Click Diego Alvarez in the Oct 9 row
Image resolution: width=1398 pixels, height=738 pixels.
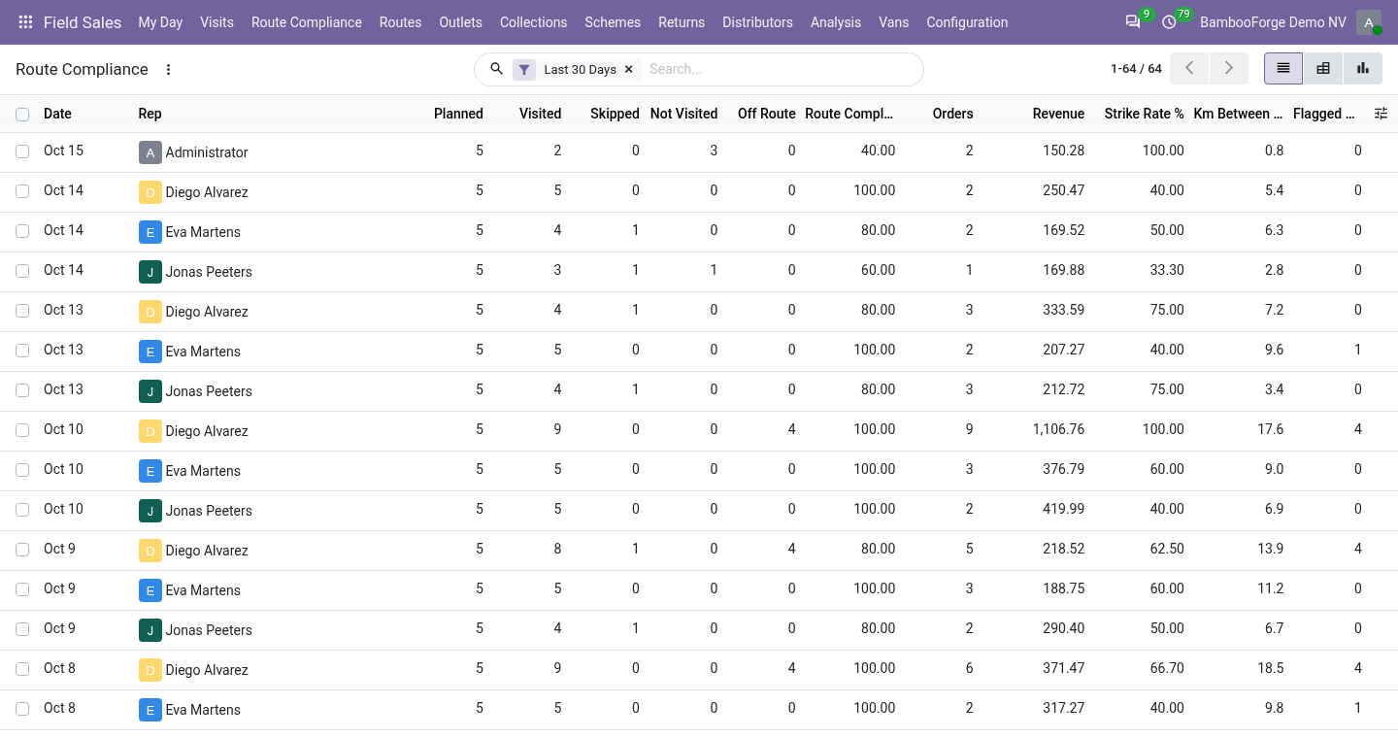pyautogui.click(x=207, y=551)
